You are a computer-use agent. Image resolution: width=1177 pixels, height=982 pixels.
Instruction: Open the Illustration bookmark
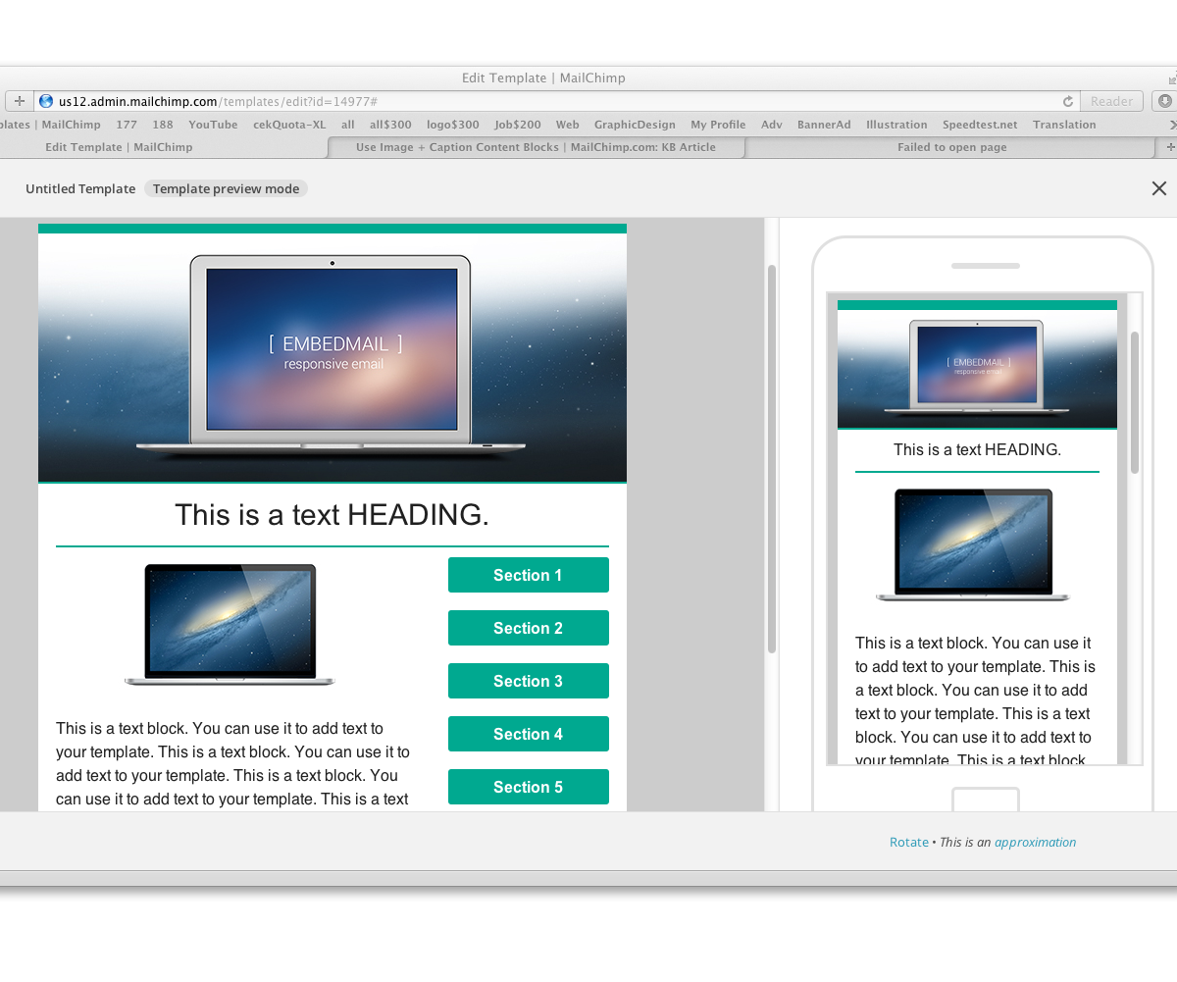click(x=896, y=125)
